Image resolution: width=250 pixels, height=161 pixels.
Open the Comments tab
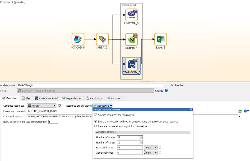click(x=115, y=98)
